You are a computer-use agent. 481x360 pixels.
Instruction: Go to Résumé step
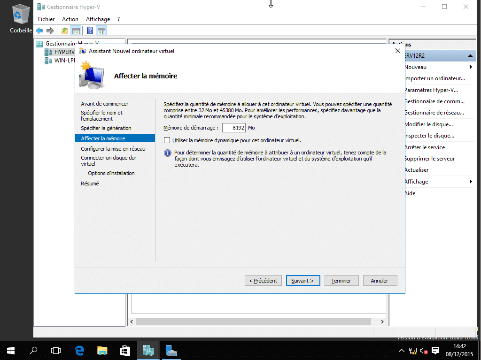[90, 184]
